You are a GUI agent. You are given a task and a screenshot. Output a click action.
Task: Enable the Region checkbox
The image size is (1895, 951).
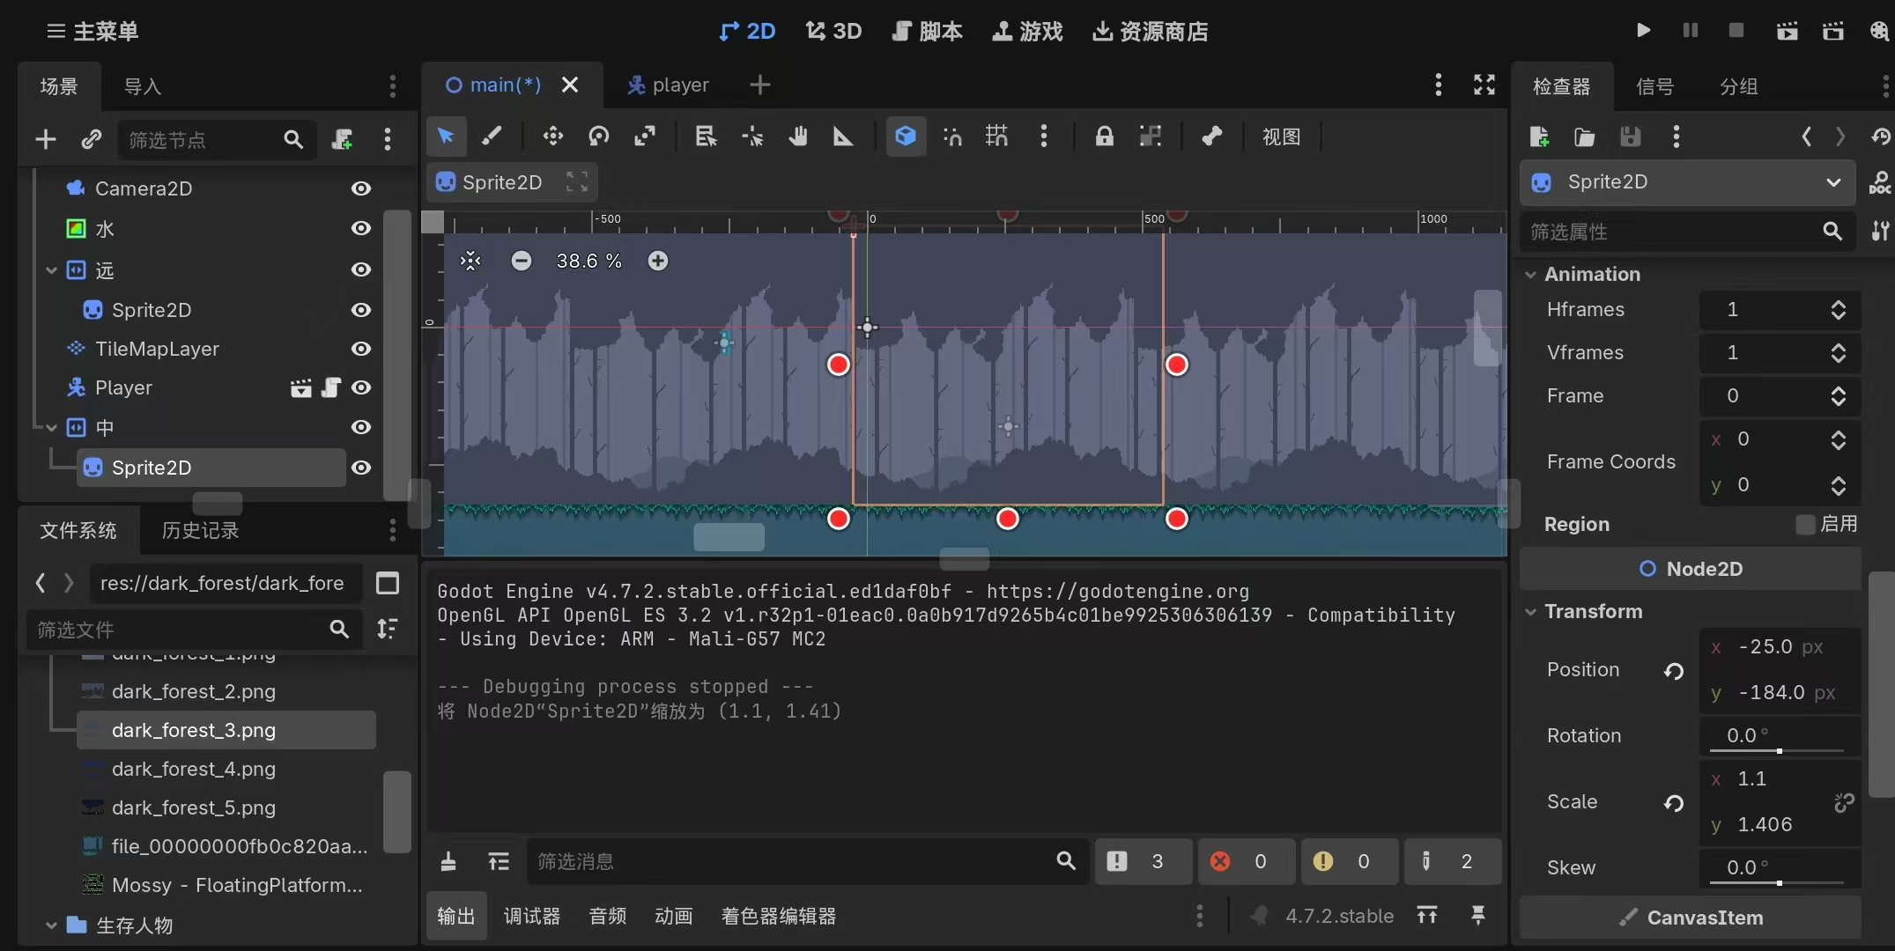point(1805,525)
